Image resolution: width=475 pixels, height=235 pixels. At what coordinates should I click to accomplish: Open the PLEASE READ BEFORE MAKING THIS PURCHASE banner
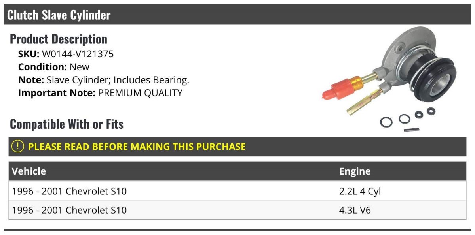point(237,146)
